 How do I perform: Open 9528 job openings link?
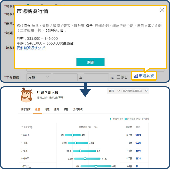pyautogui.click(x=138, y=135)
